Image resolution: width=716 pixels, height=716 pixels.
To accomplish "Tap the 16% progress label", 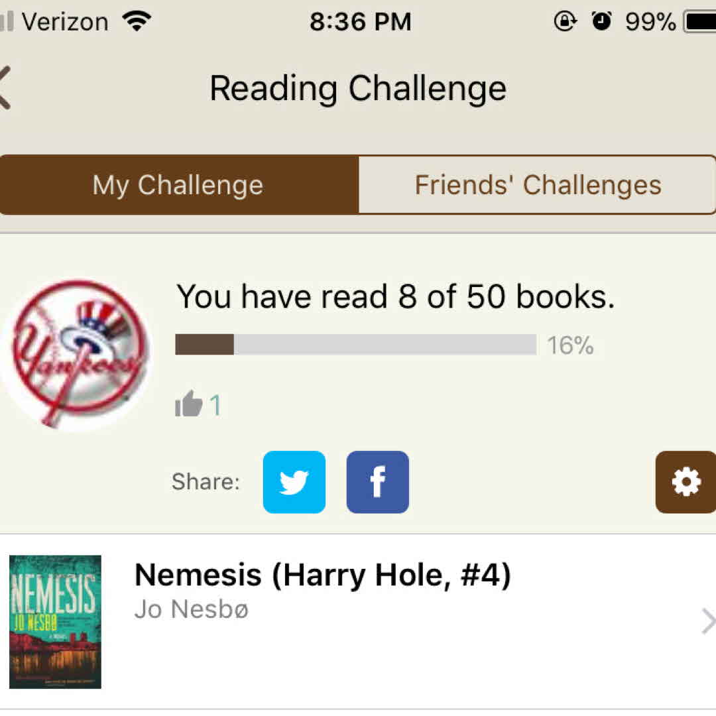I will (570, 345).
